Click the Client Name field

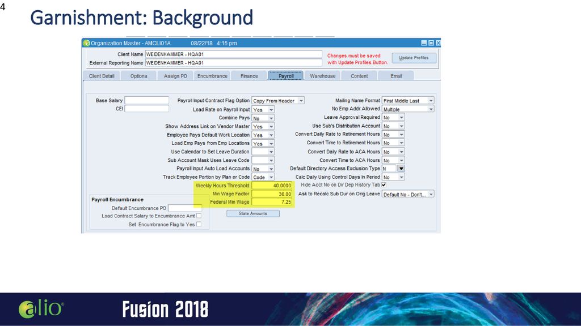[x=233, y=54]
